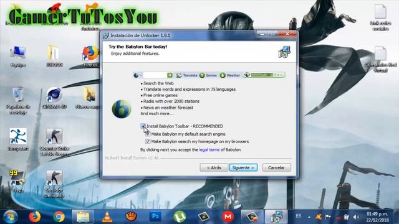Click the ES language indicator
The image size is (399, 224).
(299, 216)
